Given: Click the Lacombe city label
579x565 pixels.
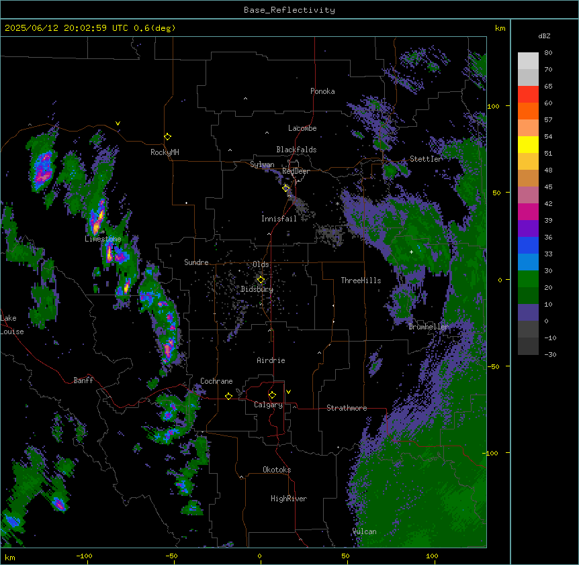Looking at the screenshot, I should click(302, 128).
